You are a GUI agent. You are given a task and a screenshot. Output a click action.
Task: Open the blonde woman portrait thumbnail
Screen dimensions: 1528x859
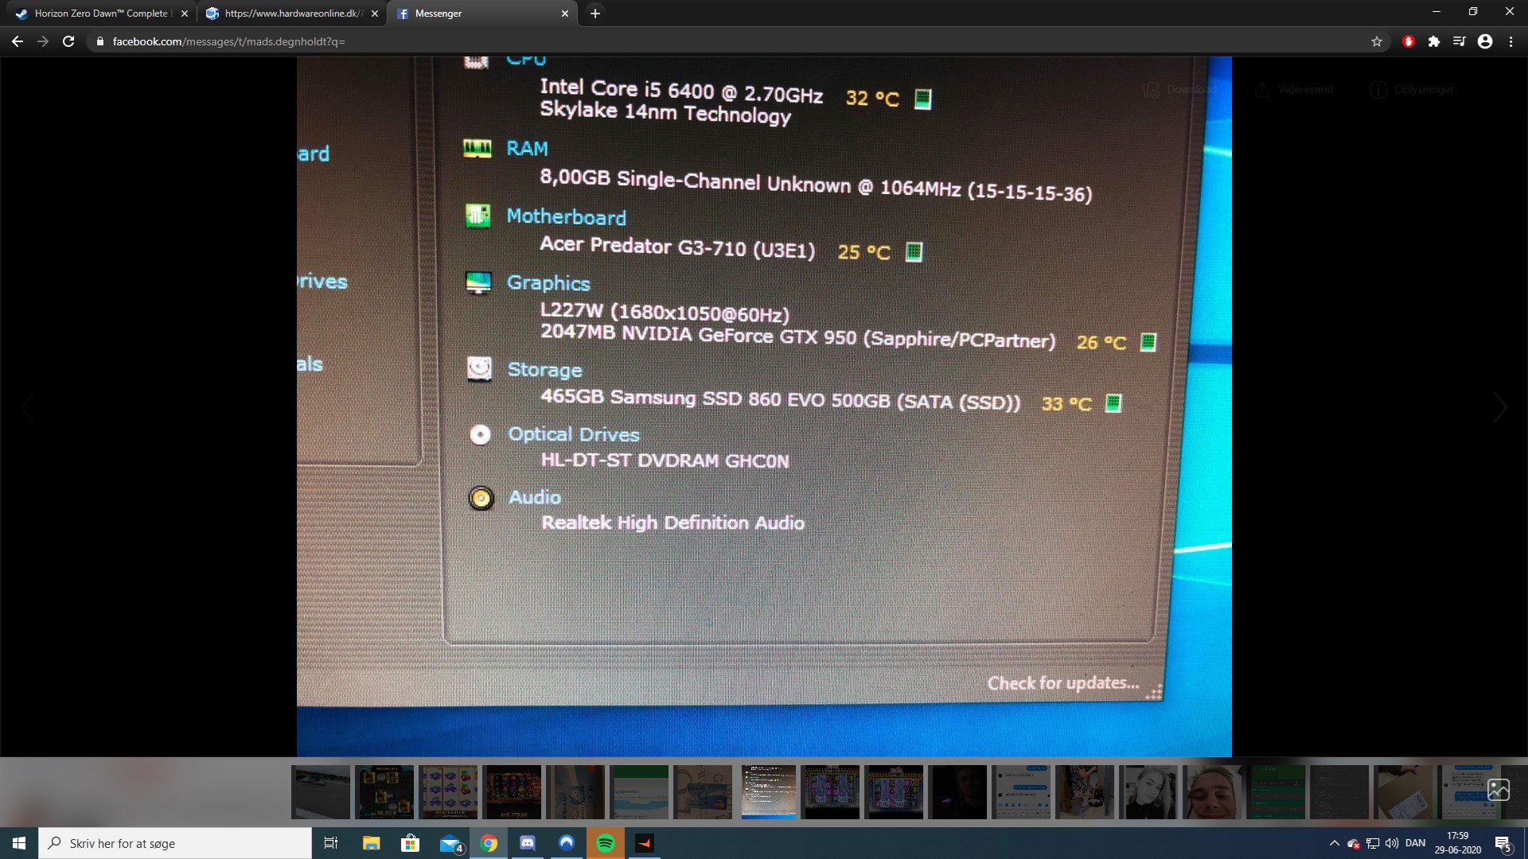coord(1148,792)
